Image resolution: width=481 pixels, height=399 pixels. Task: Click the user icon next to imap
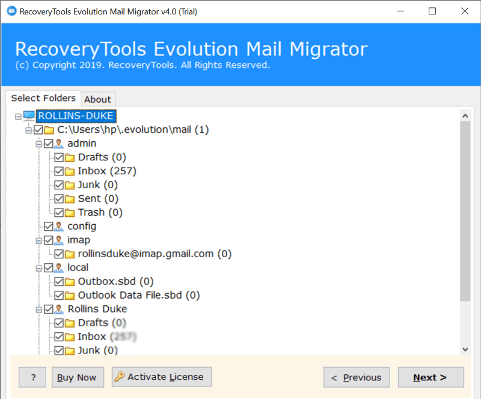click(x=58, y=240)
